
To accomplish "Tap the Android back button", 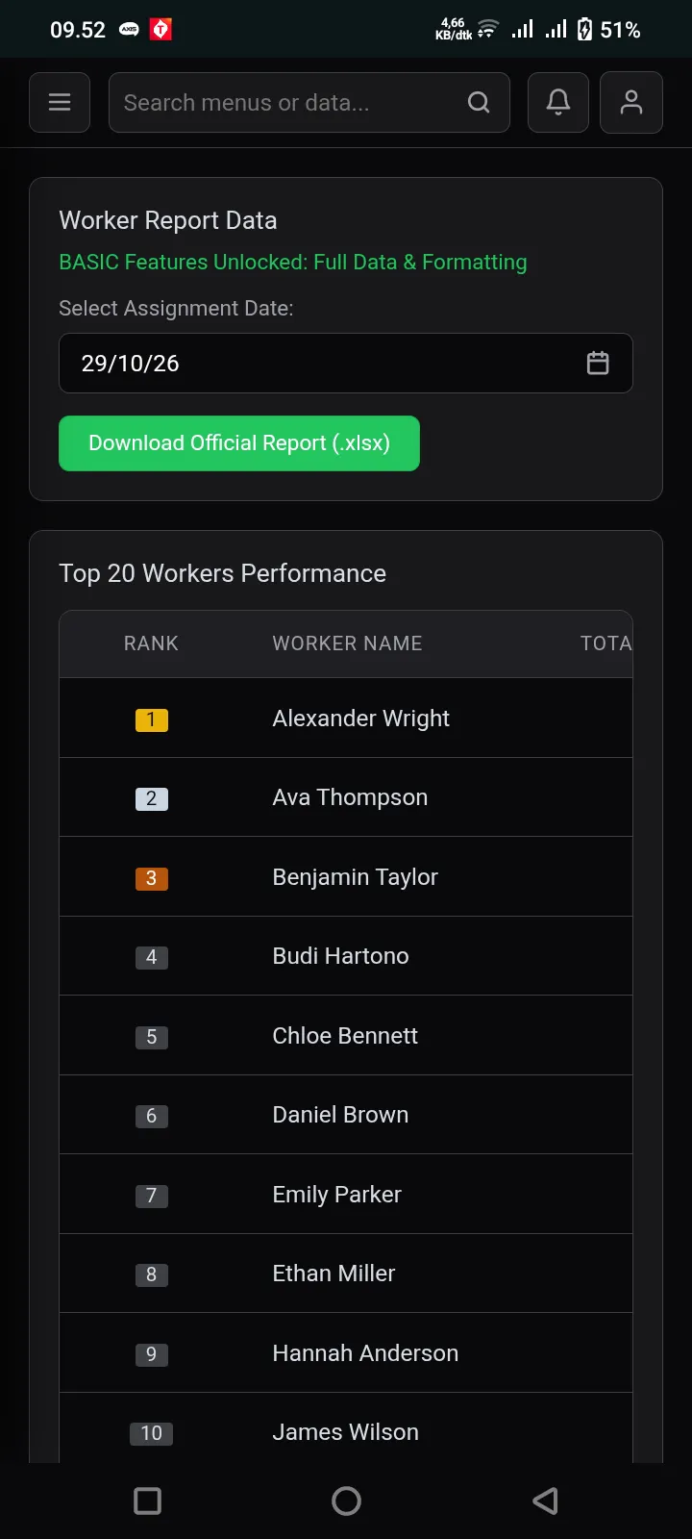I will point(545,1501).
